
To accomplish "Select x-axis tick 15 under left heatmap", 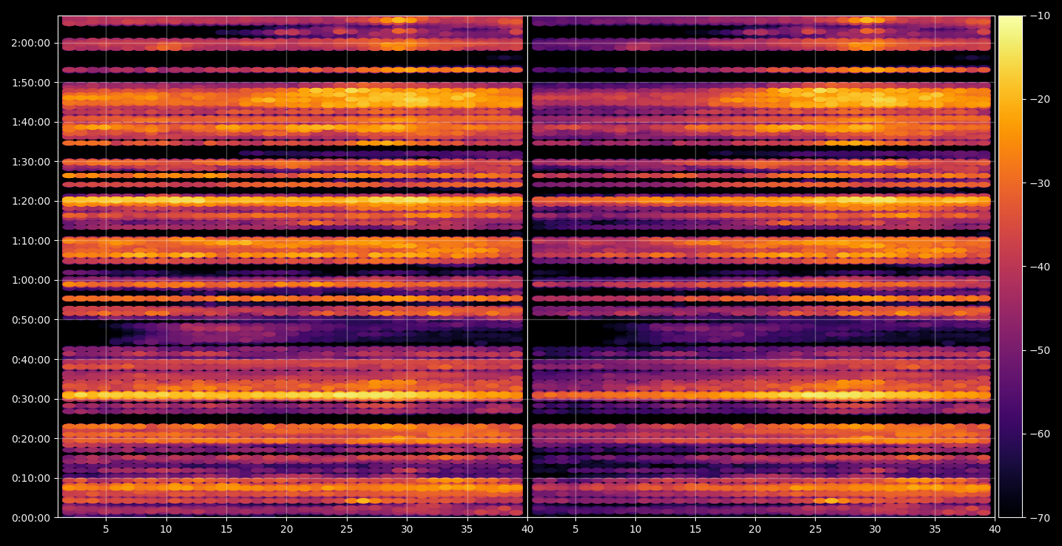I will tap(226, 529).
